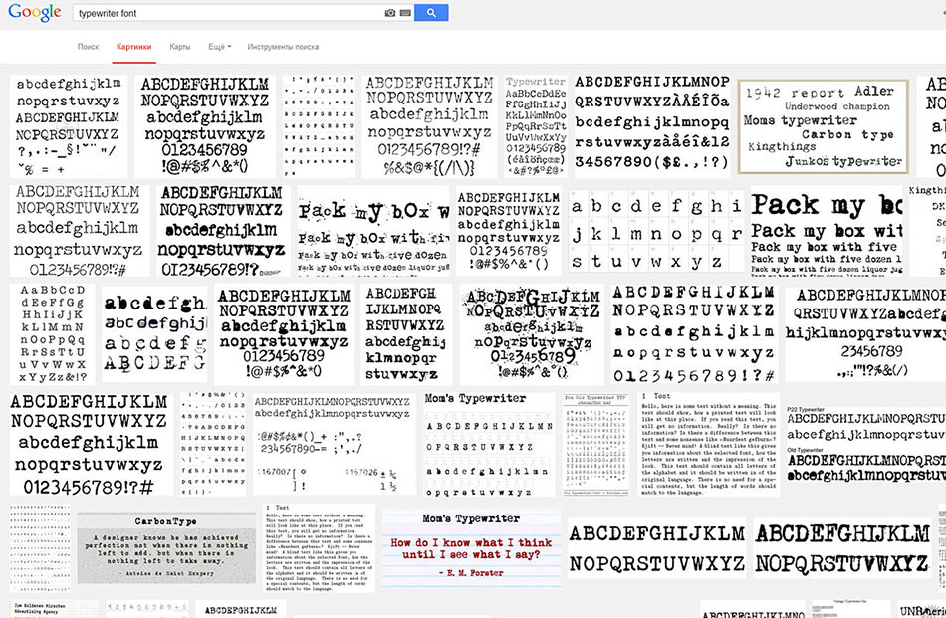The image size is (946, 618).
Task: Open the P22 Typewriter sample thumbnail
Action: pos(863,444)
